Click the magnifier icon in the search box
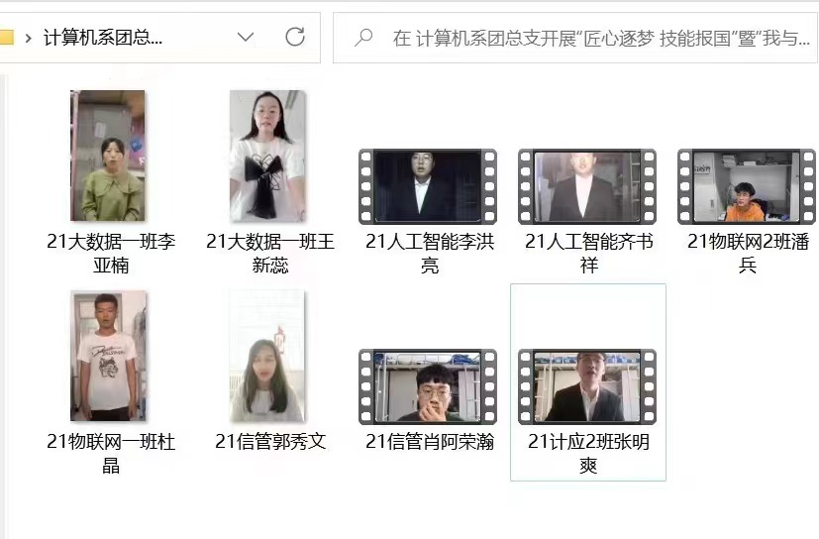The image size is (819, 539). click(363, 38)
